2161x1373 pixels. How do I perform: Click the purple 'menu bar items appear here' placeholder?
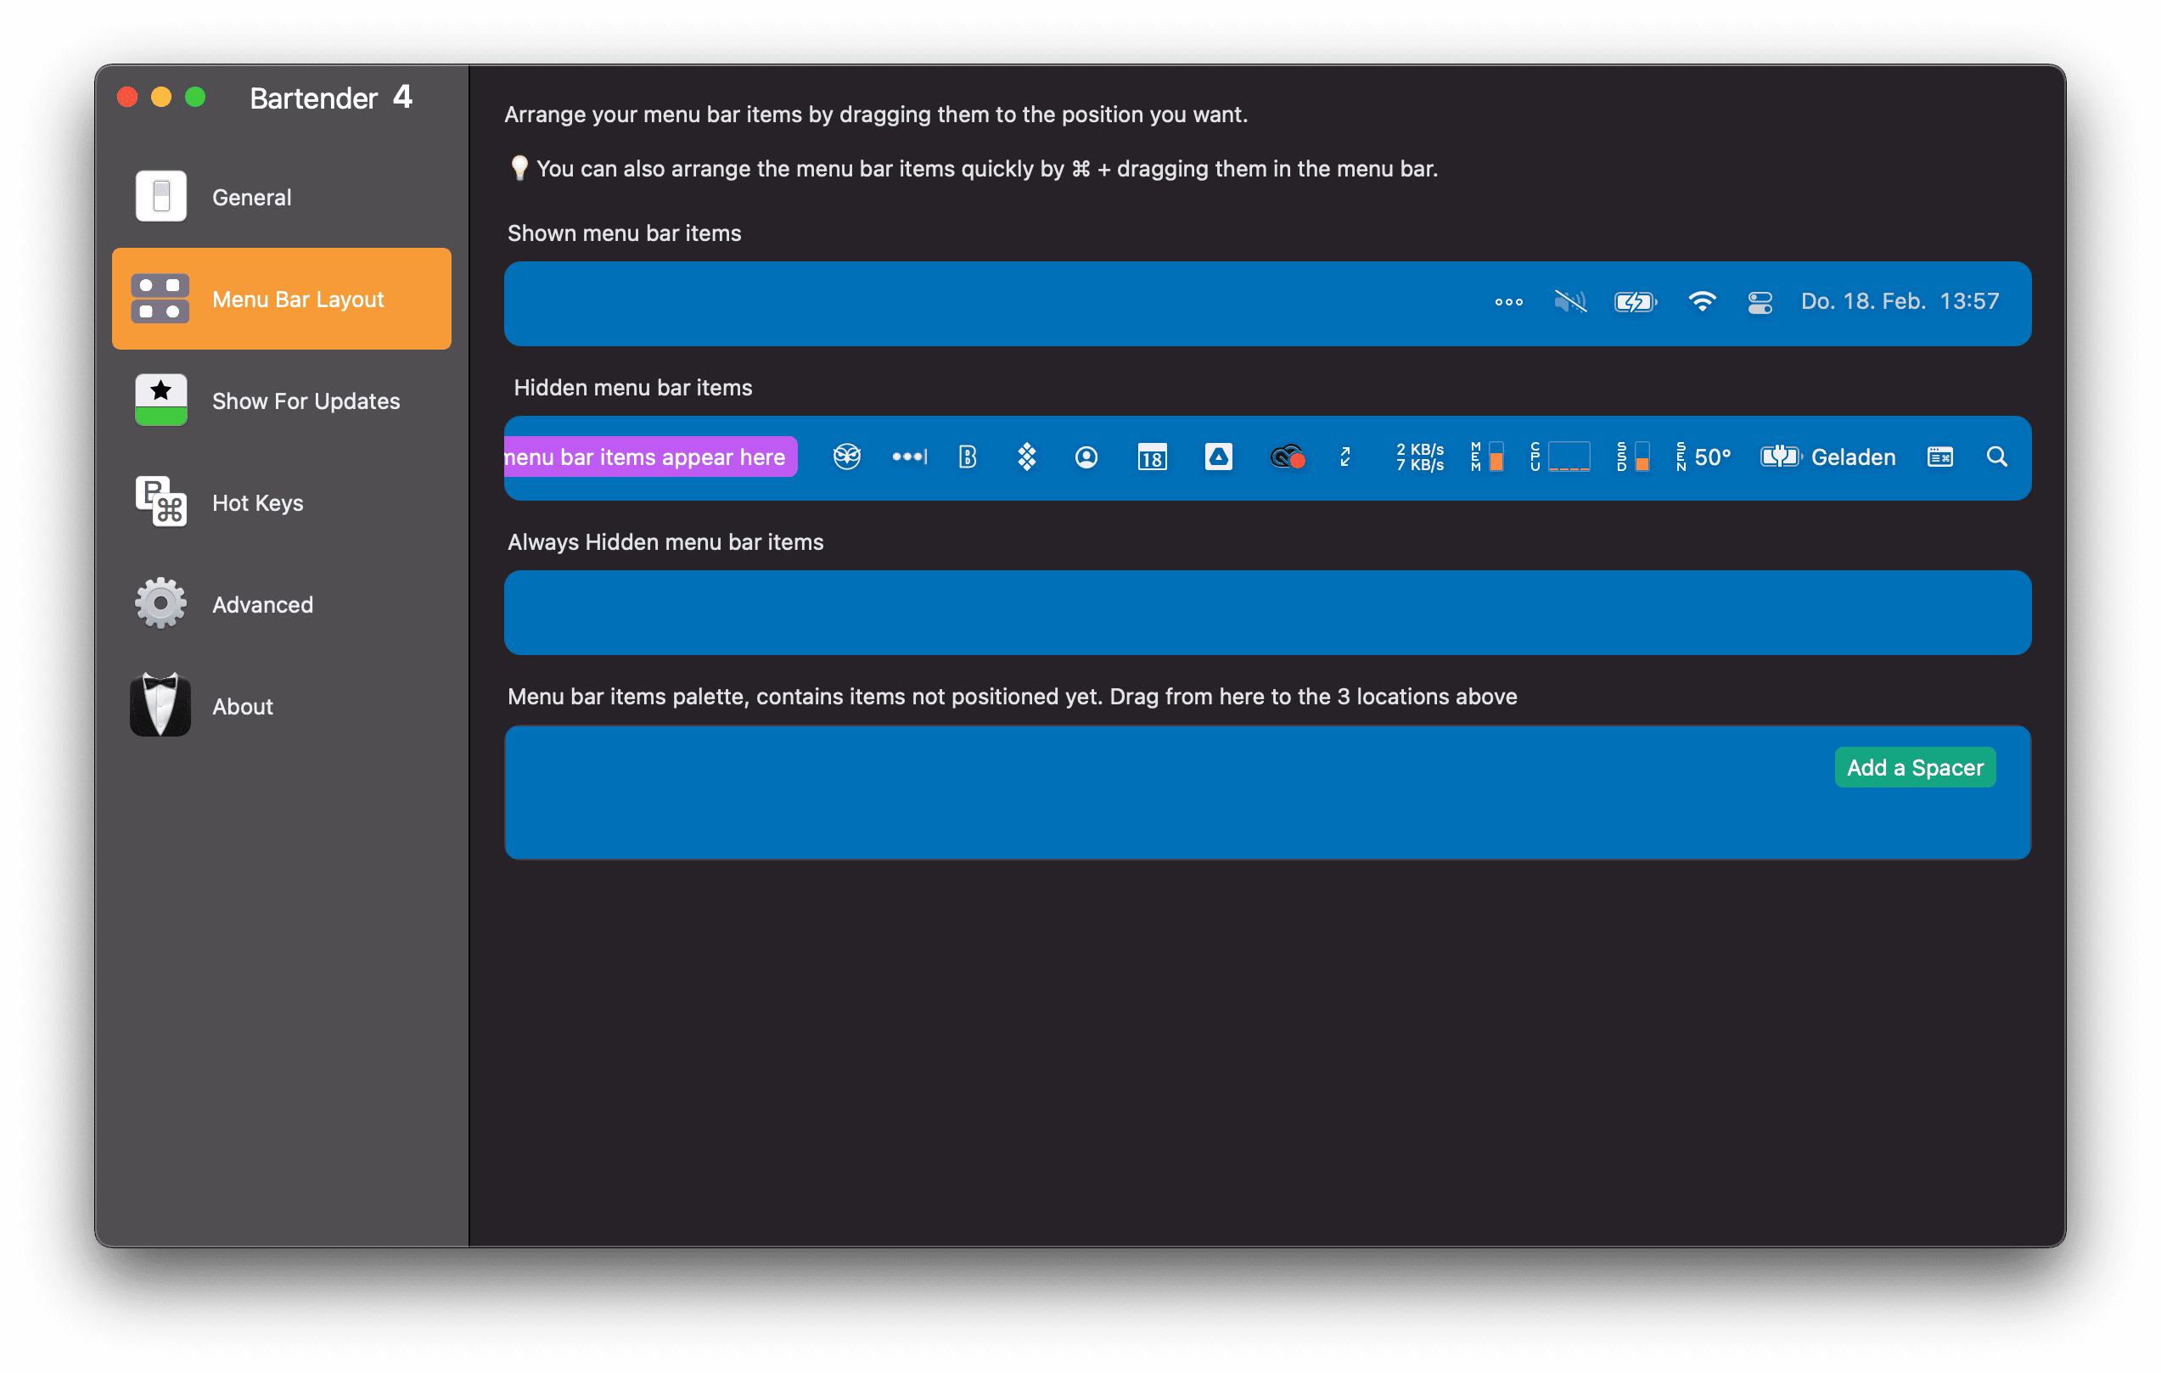pyautogui.click(x=649, y=457)
